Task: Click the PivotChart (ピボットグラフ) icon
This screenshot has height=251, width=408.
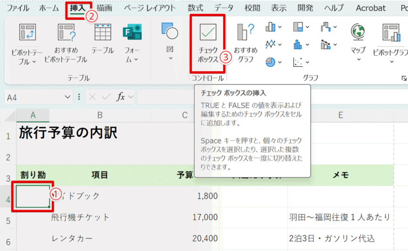Action: pos(391,33)
